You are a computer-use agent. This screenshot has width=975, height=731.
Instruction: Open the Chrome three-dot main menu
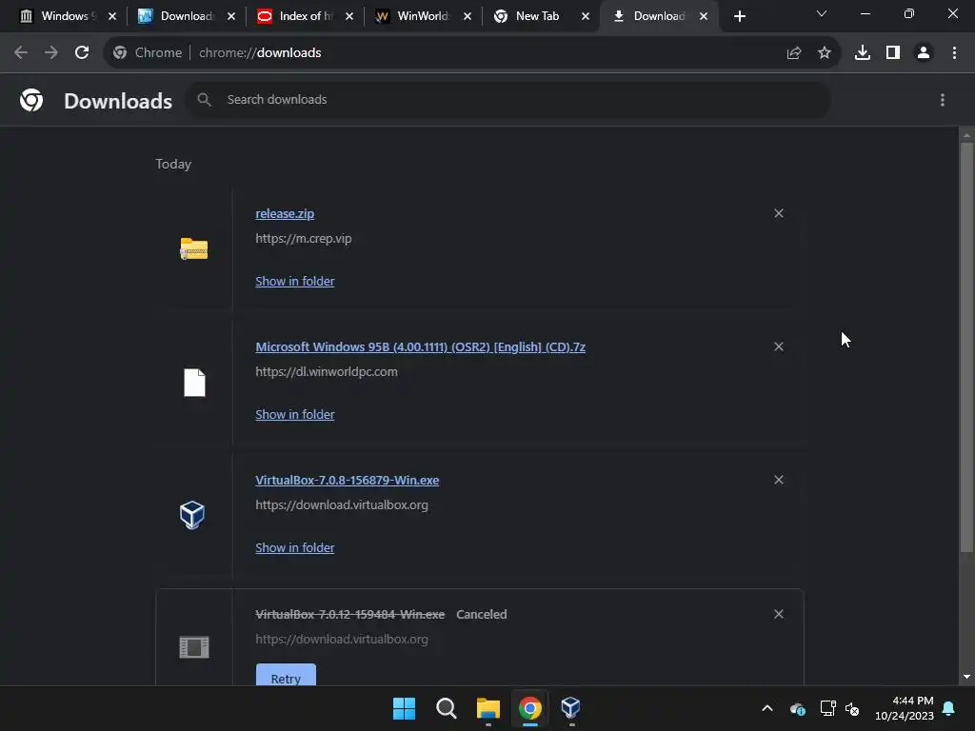[954, 53]
